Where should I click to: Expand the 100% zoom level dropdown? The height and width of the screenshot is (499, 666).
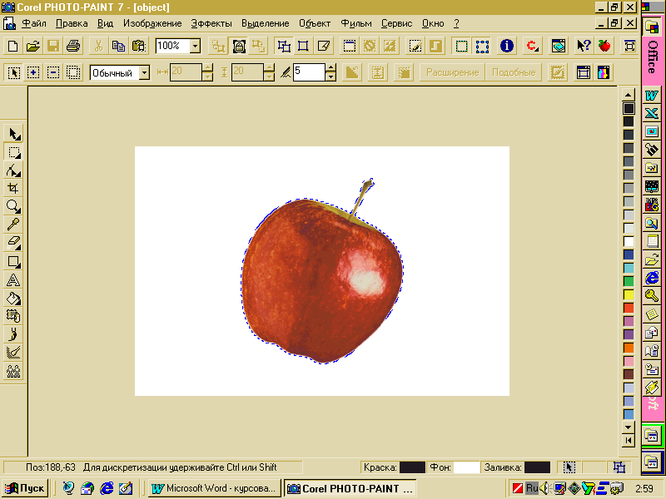pos(195,46)
